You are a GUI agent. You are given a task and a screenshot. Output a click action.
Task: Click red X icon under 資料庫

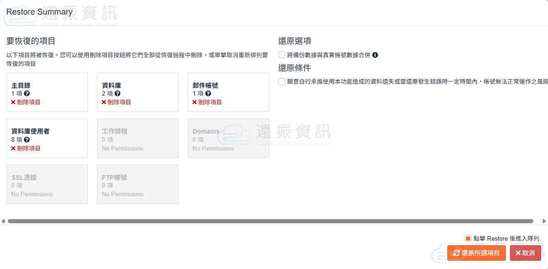pos(104,102)
